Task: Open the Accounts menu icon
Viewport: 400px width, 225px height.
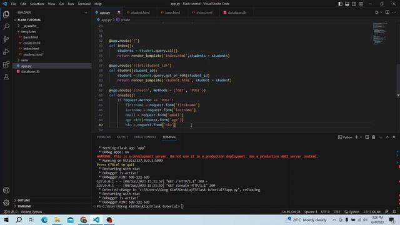Action: point(6,190)
